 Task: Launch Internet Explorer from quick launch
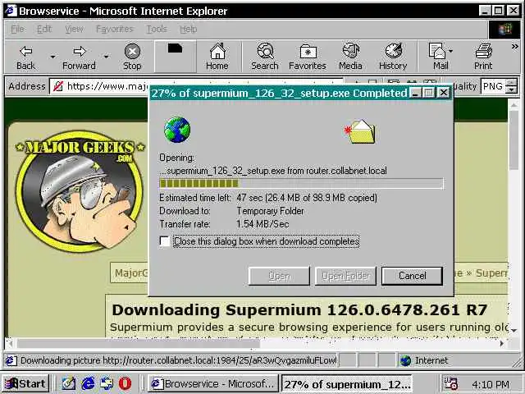tap(88, 383)
